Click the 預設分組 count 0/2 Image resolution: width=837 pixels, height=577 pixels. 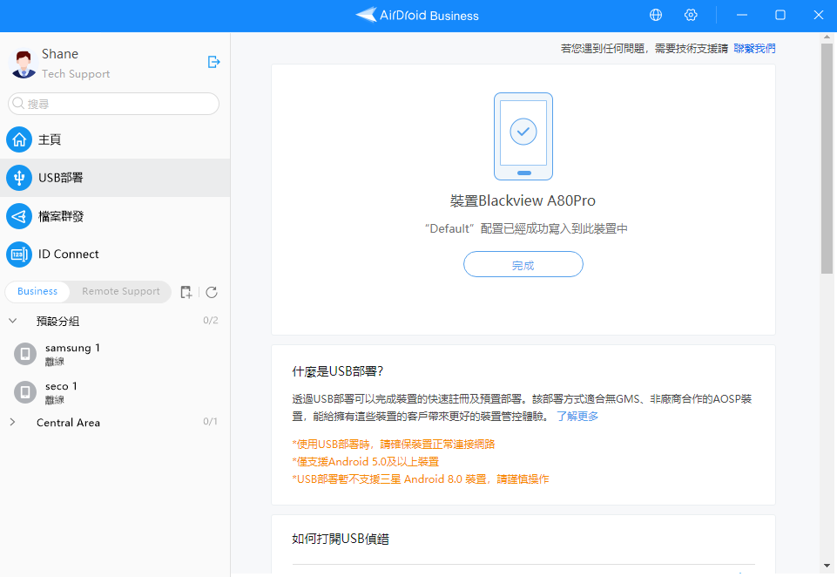pyautogui.click(x=210, y=321)
